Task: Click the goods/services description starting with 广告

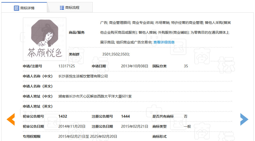Action: click(165, 32)
